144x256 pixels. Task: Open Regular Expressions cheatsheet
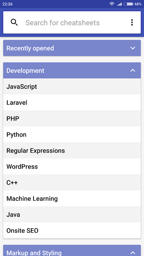point(72,150)
